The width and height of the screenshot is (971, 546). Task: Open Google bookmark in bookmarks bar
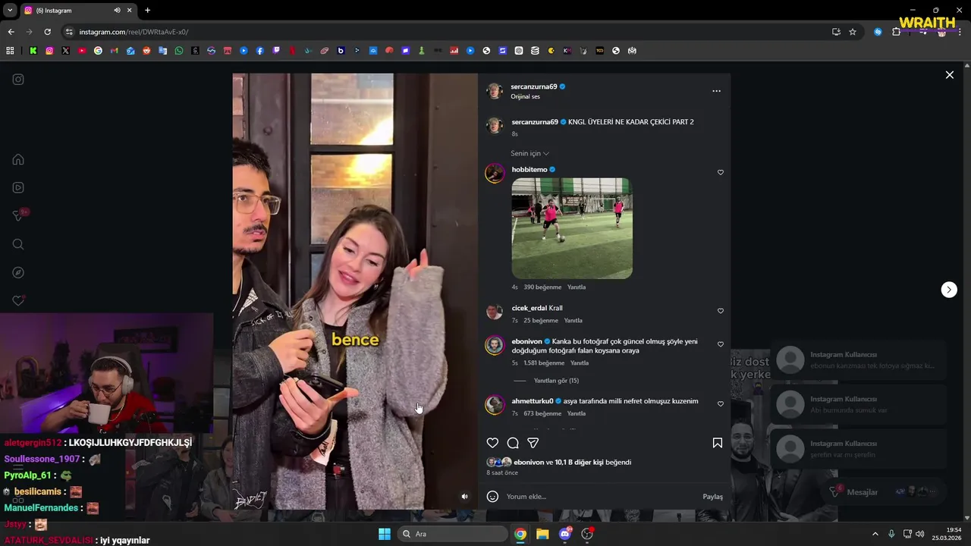pos(98,51)
